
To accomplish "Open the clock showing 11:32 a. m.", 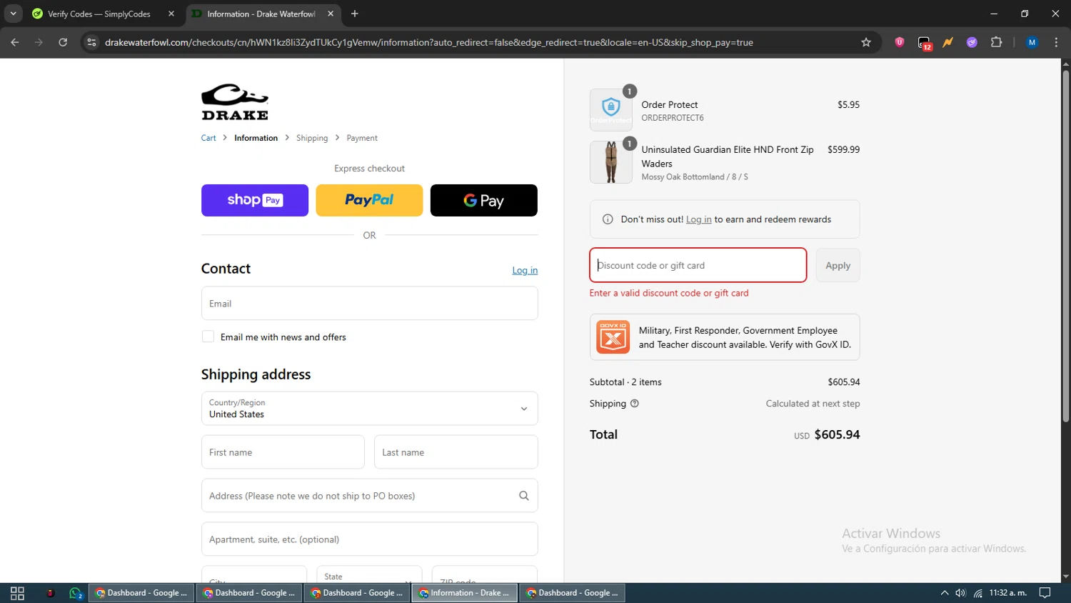I will (1008, 593).
